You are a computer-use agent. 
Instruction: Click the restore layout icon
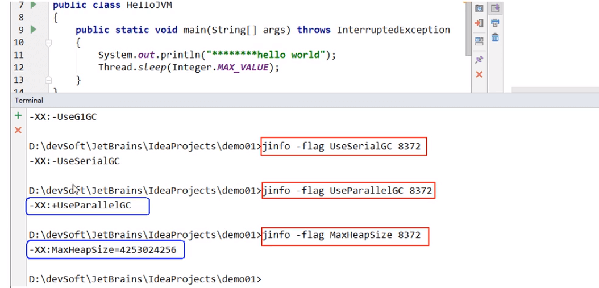tap(479, 41)
